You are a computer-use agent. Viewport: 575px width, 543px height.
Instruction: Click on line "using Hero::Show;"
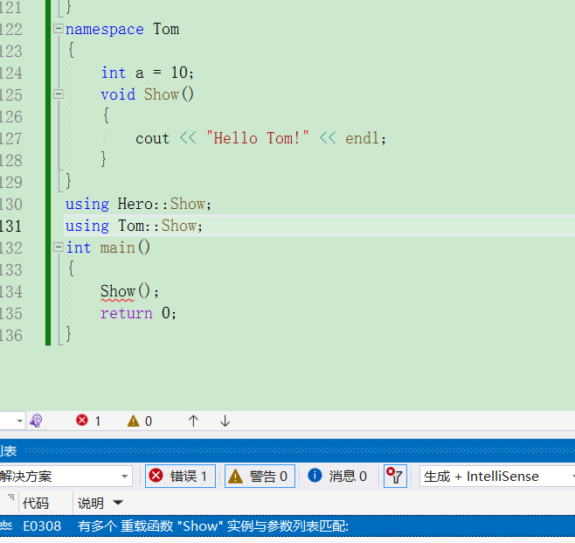138,204
